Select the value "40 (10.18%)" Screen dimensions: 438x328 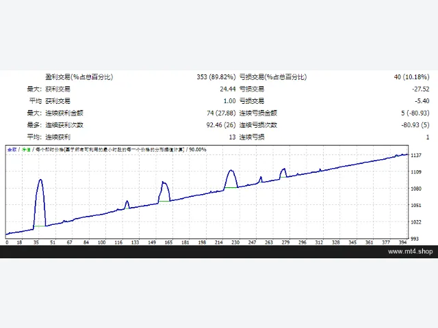411,77
